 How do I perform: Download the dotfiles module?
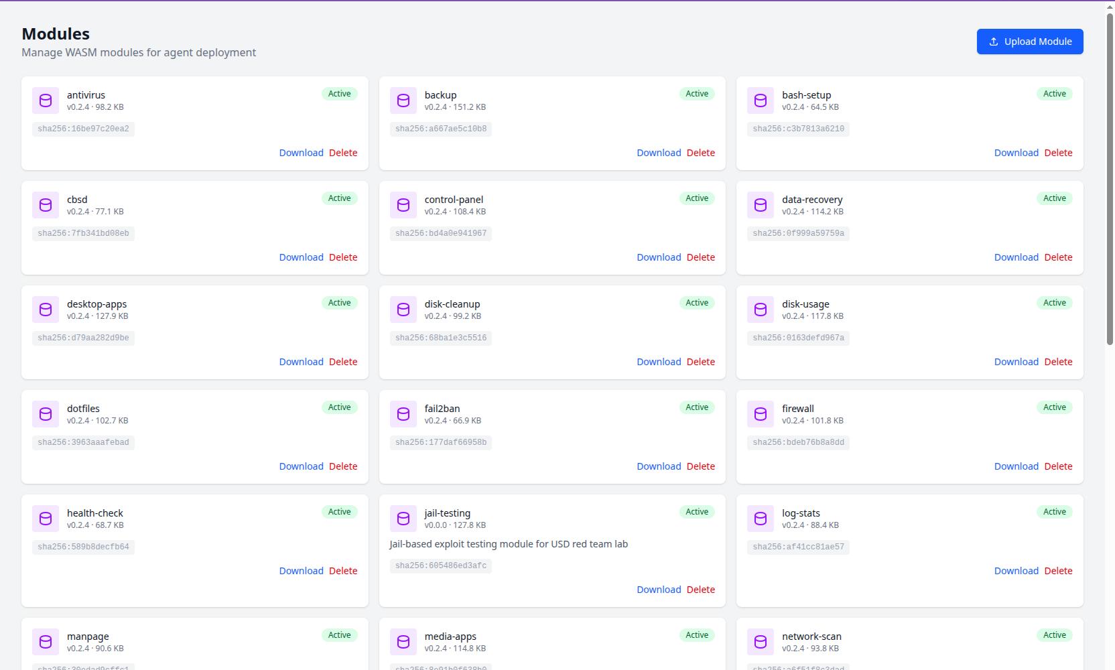click(x=301, y=466)
